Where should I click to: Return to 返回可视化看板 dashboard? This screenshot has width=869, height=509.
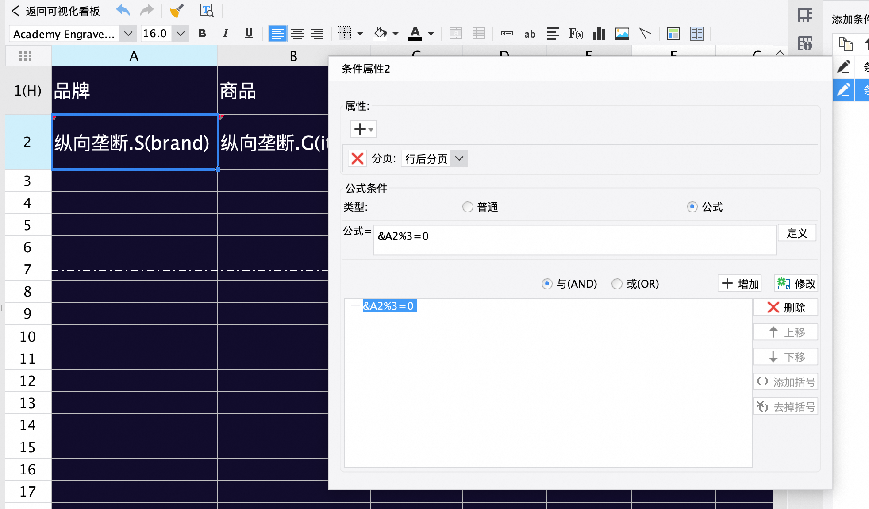pos(56,11)
